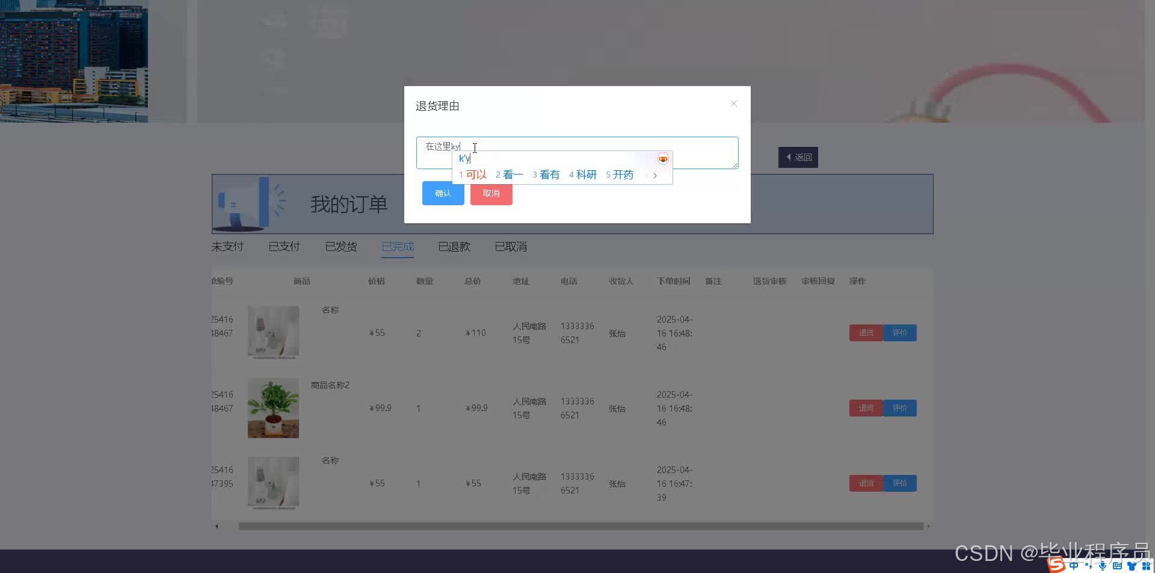Open Sogou skin shirt icon
This screenshot has width=1155, height=573.
point(1132,566)
